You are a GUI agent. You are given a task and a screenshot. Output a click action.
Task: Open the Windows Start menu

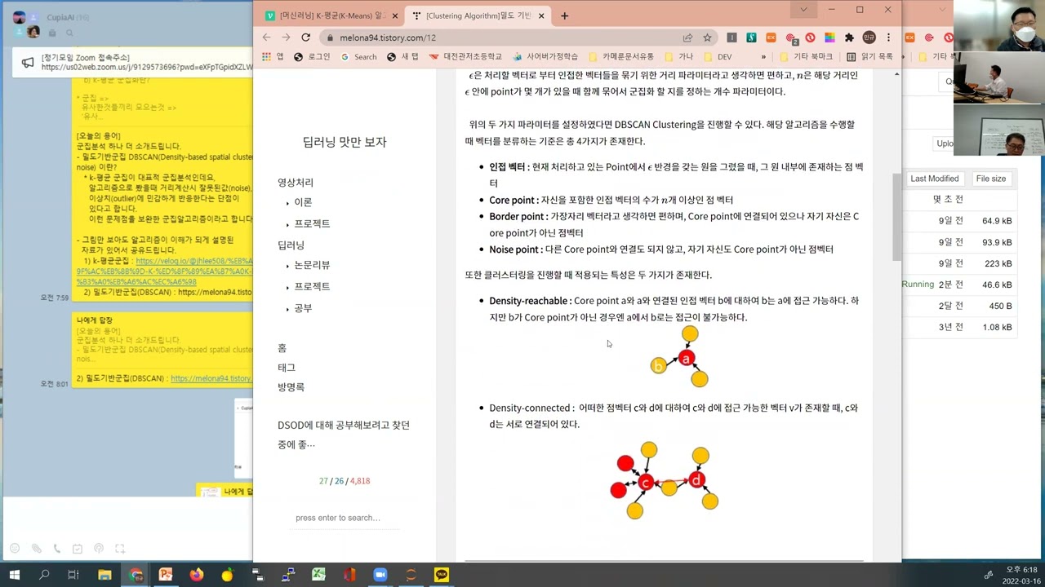point(14,575)
